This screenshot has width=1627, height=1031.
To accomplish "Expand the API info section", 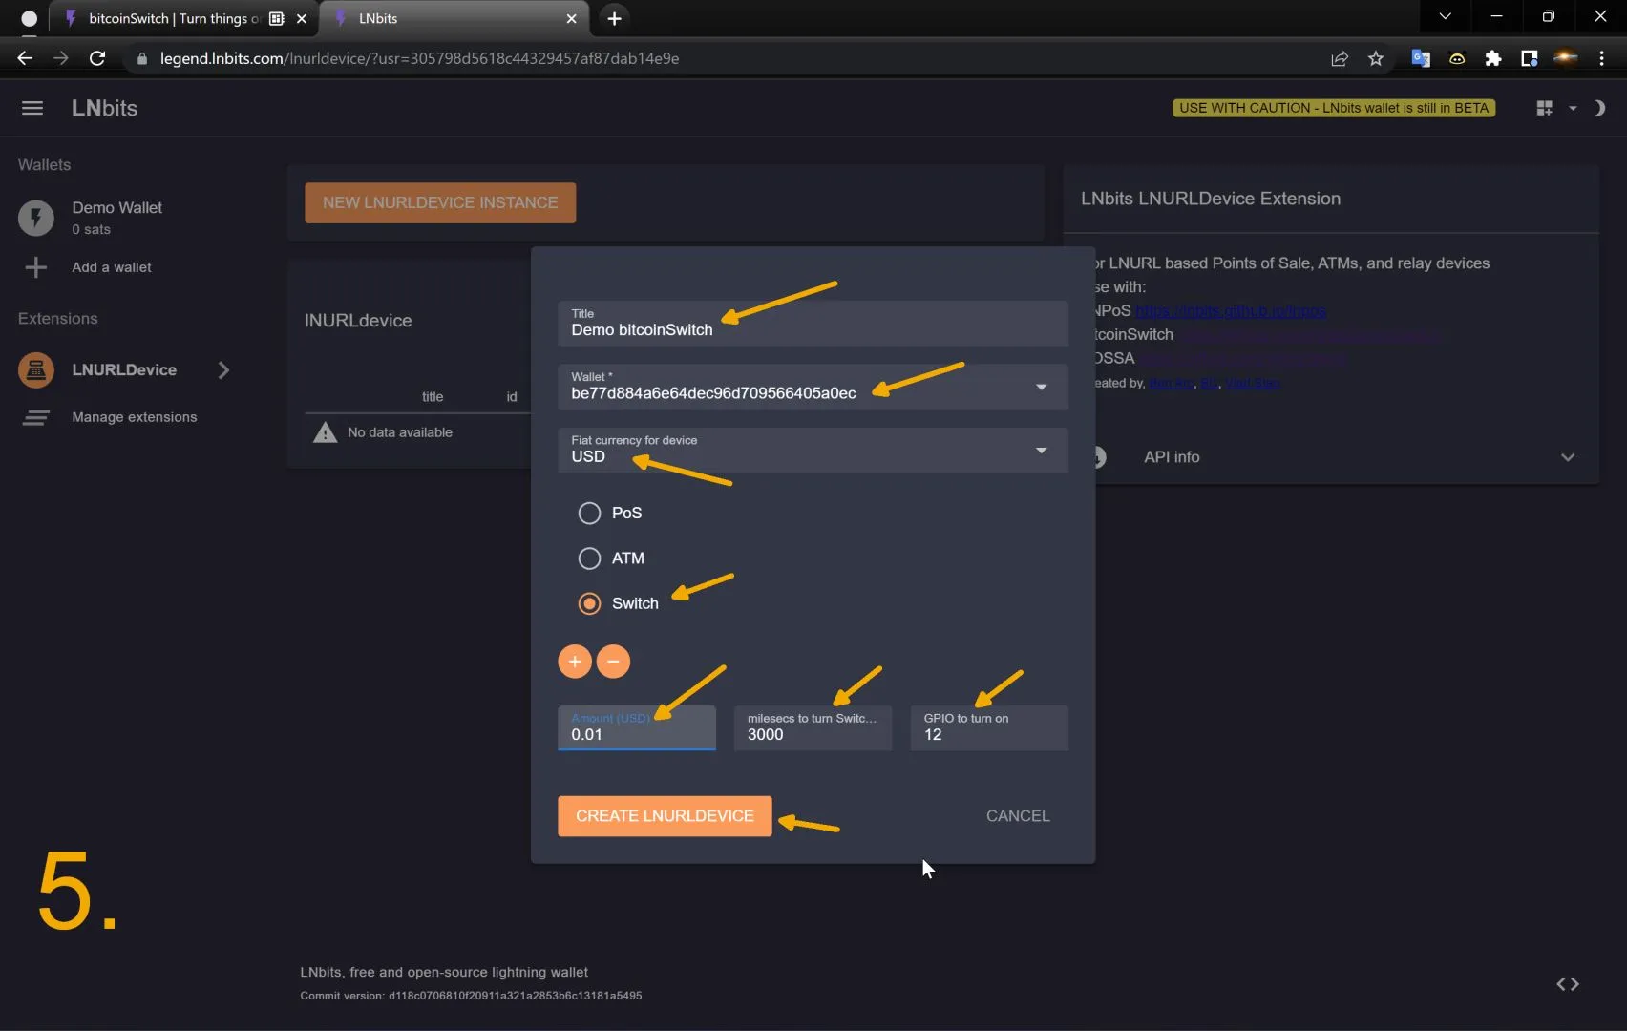I will (1566, 457).
